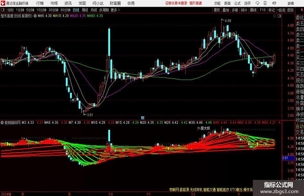The width and height of the screenshot is (304, 196).
Task: Click the MA5: 4.30 legend value
Action: (x=45, y=16)
